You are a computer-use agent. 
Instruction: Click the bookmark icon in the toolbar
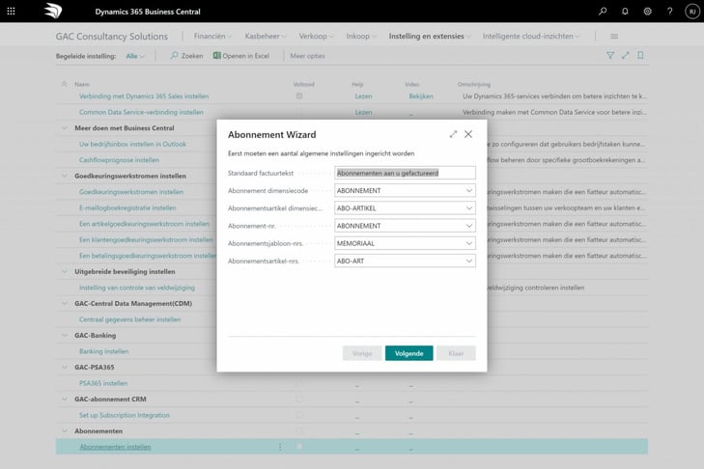point(640,55)
